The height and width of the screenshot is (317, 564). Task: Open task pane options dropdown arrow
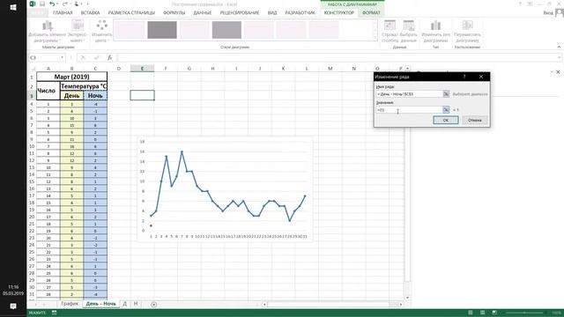click(552, 72)
